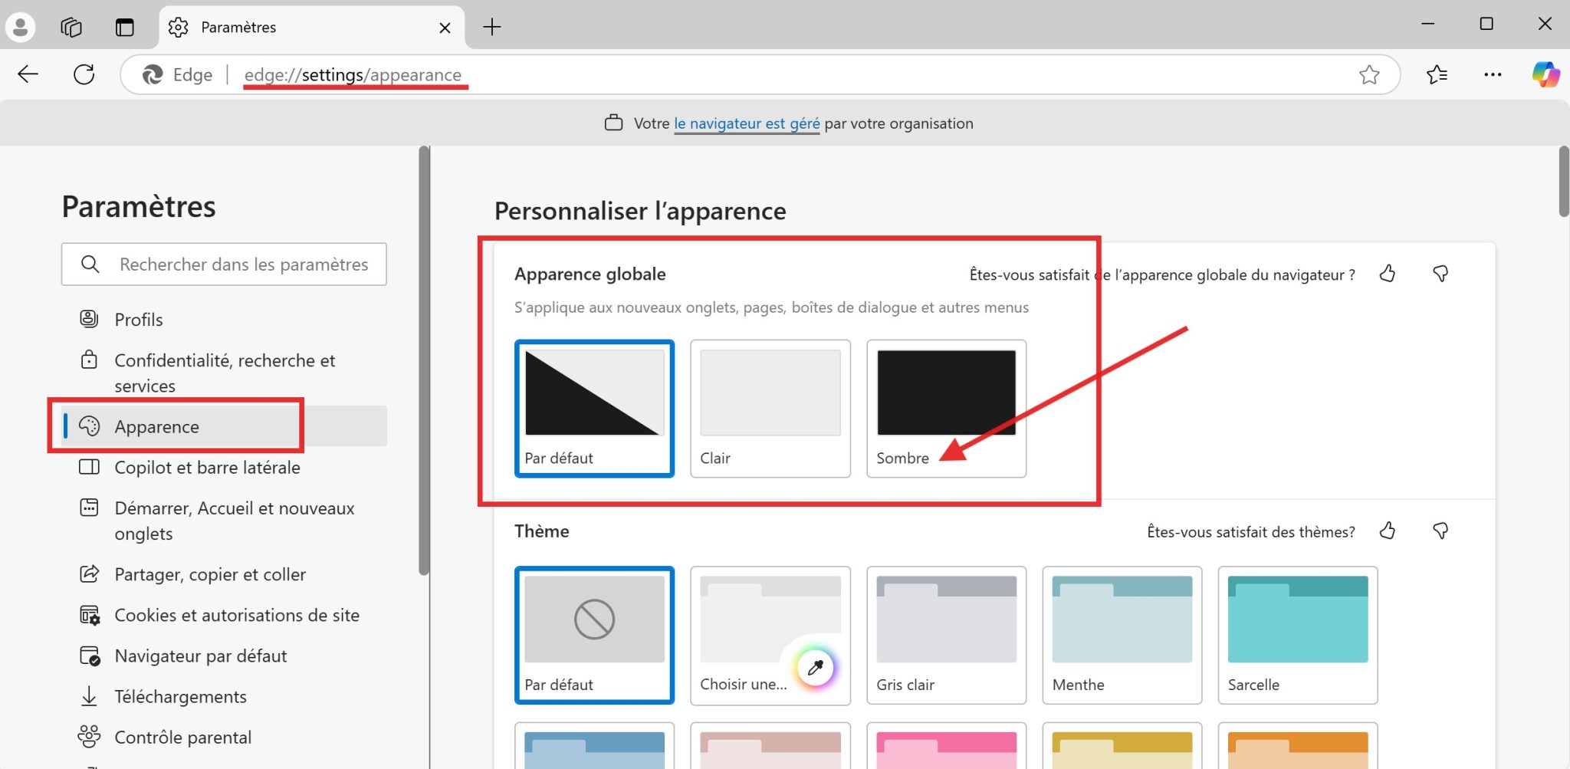Click the Téléchargements download icon
The width and height of the screenshot is (1570, 769).
coord(90,696)
